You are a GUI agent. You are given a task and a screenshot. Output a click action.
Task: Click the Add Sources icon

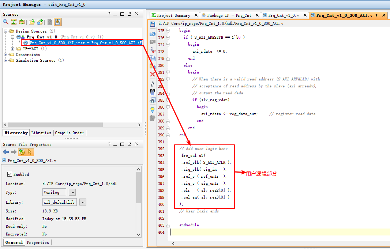[40, 22]
